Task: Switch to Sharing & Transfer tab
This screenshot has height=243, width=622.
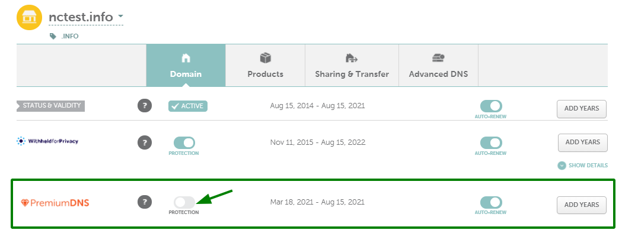Action: click(x=352, y=65)
